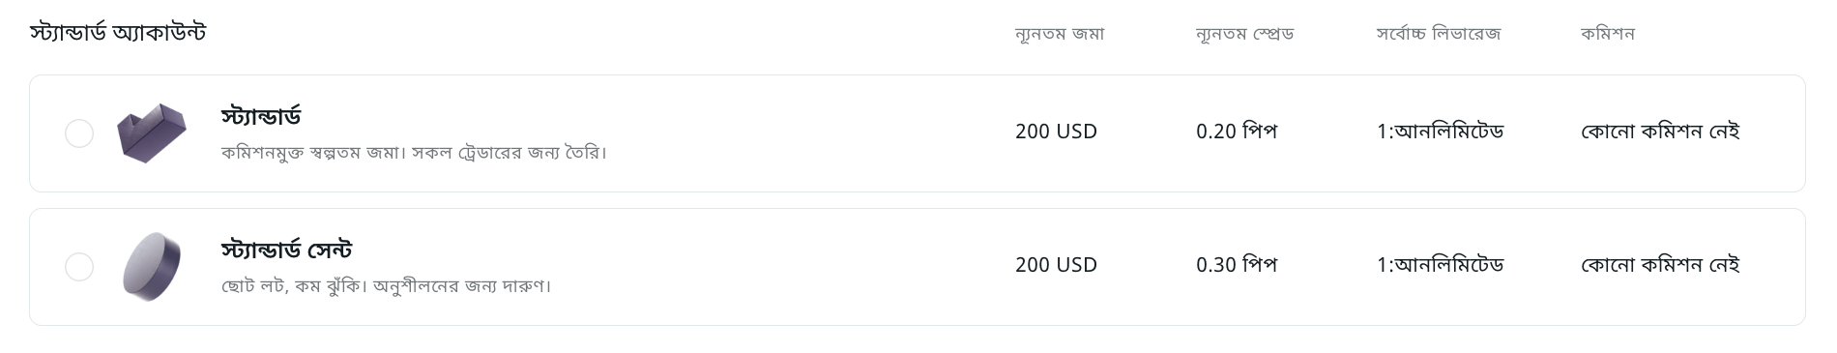
Task: Click the স্ট্যান্ডার্ড account title
Action: [x=261, y=116]
